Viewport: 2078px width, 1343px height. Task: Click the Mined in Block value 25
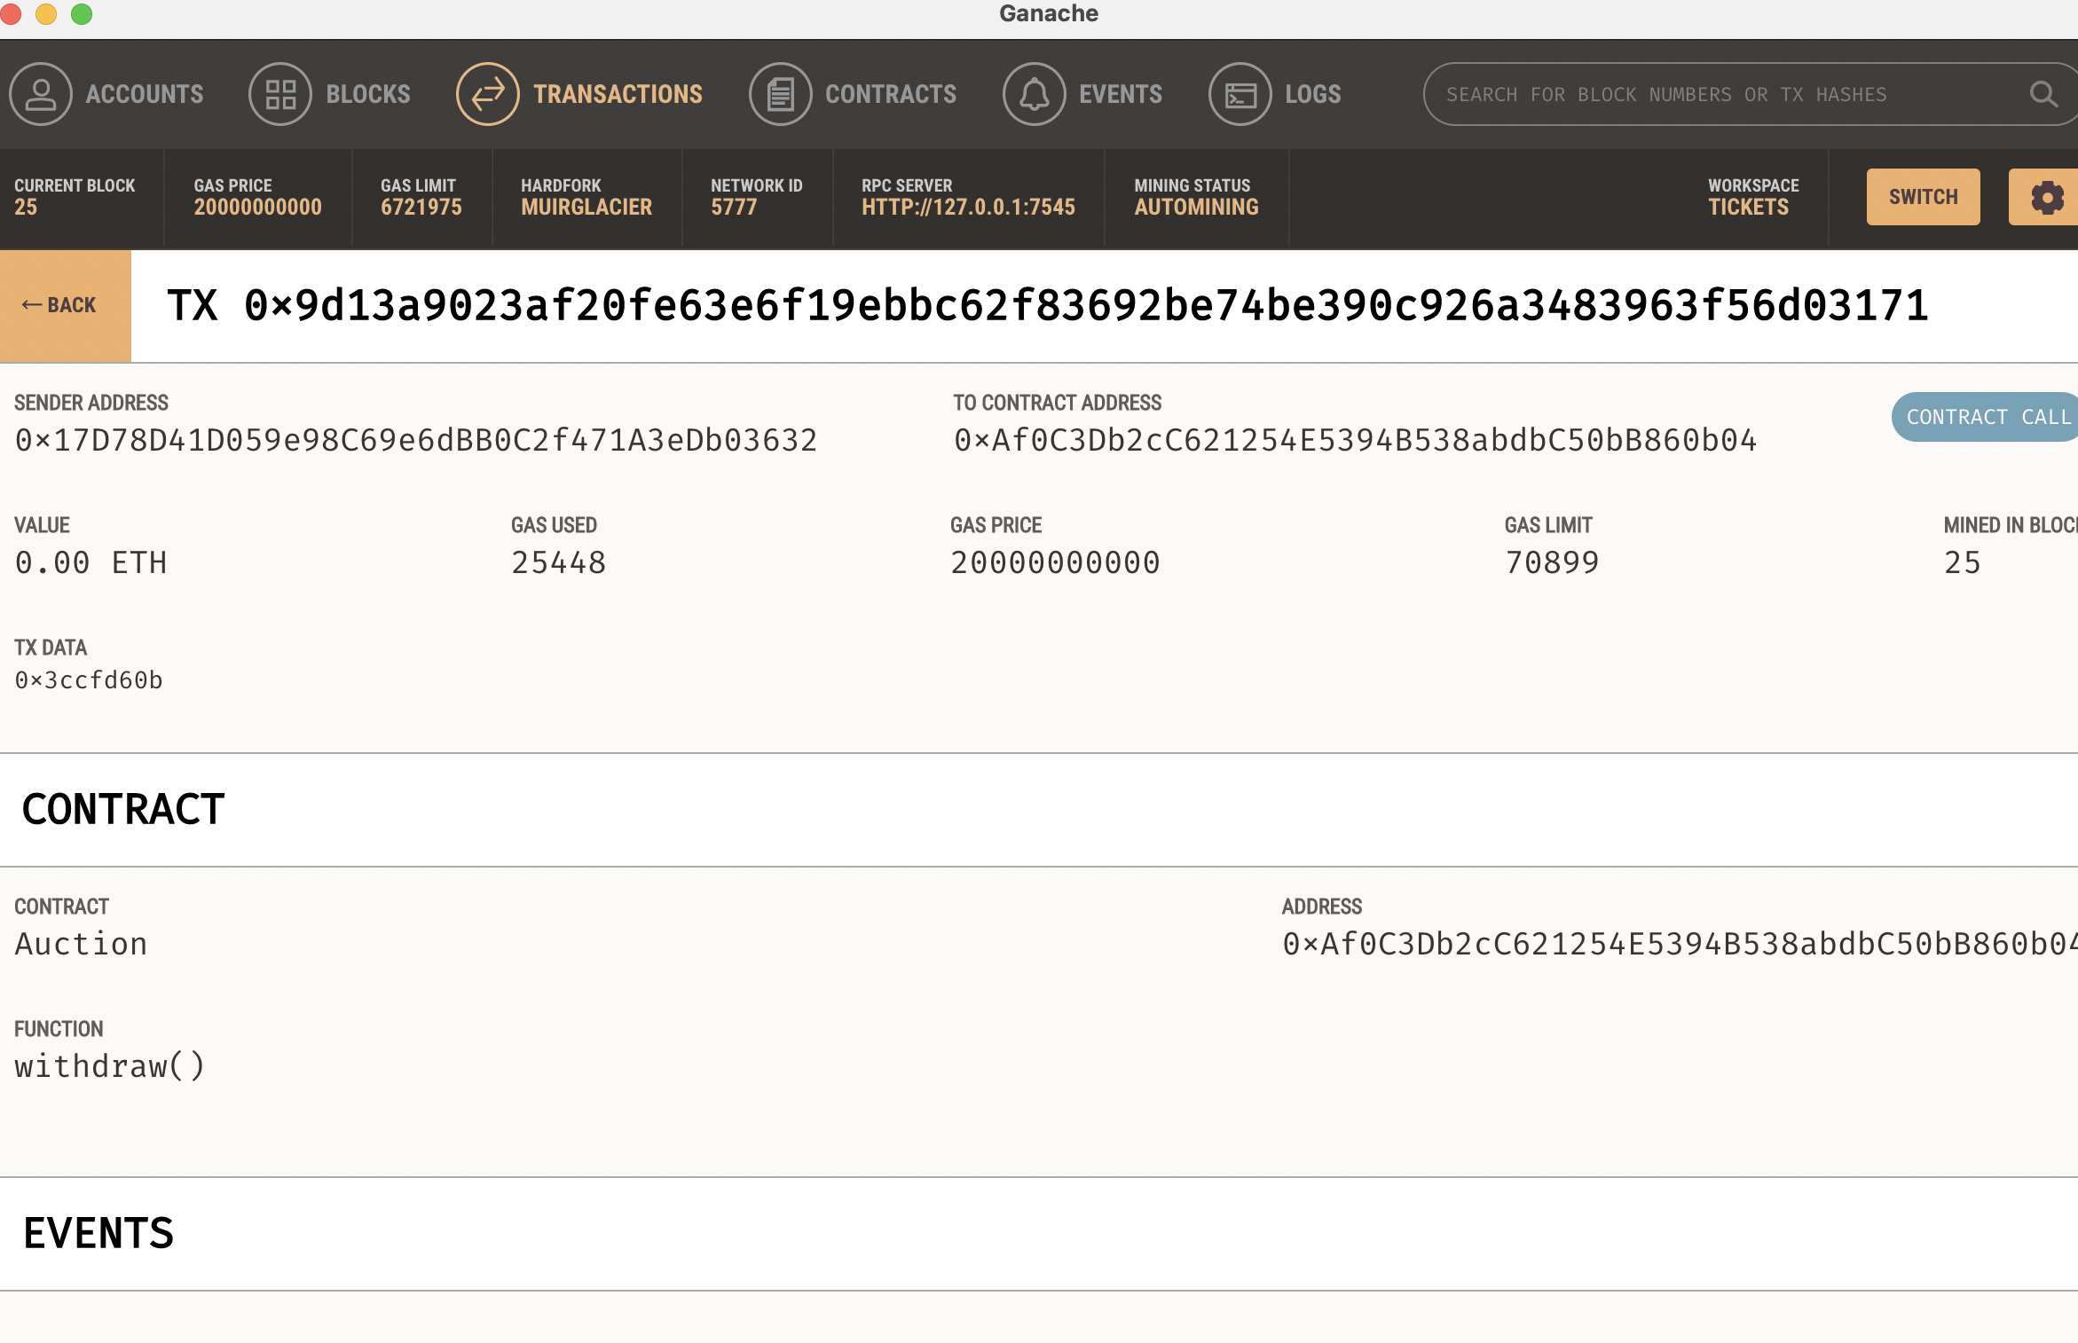click(x=1963, y=562)
